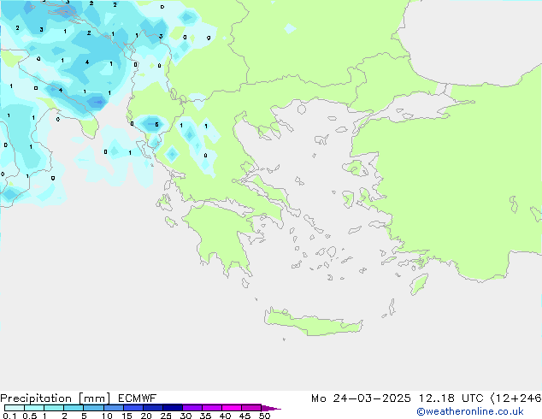Click the island of Crete on map
The height and width of the screenshot is (419, 542).
[x=313, y=323]
